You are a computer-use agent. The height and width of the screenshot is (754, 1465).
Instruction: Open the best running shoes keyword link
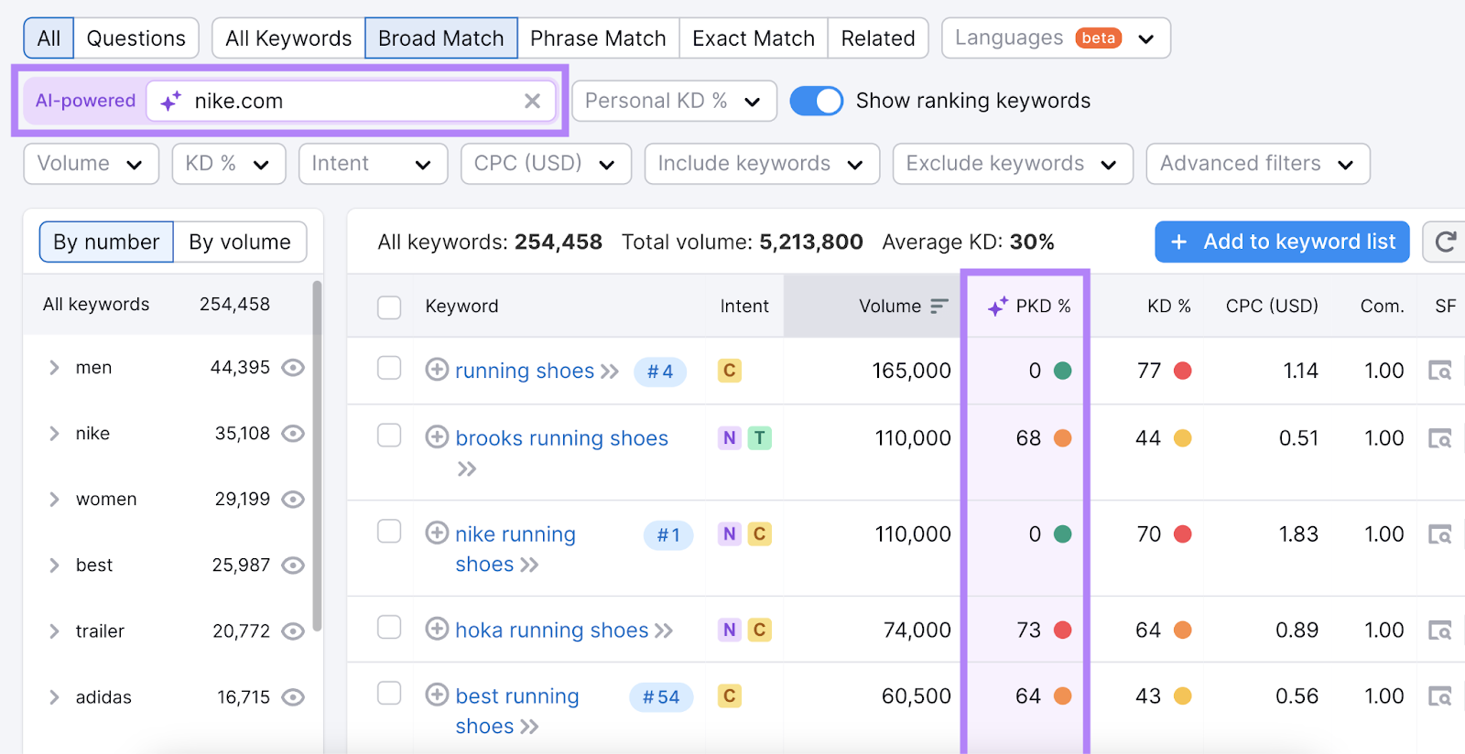(516, 696)
